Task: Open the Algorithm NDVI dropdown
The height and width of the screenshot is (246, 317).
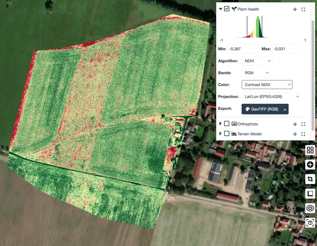Action: click(x=257, y=61)
